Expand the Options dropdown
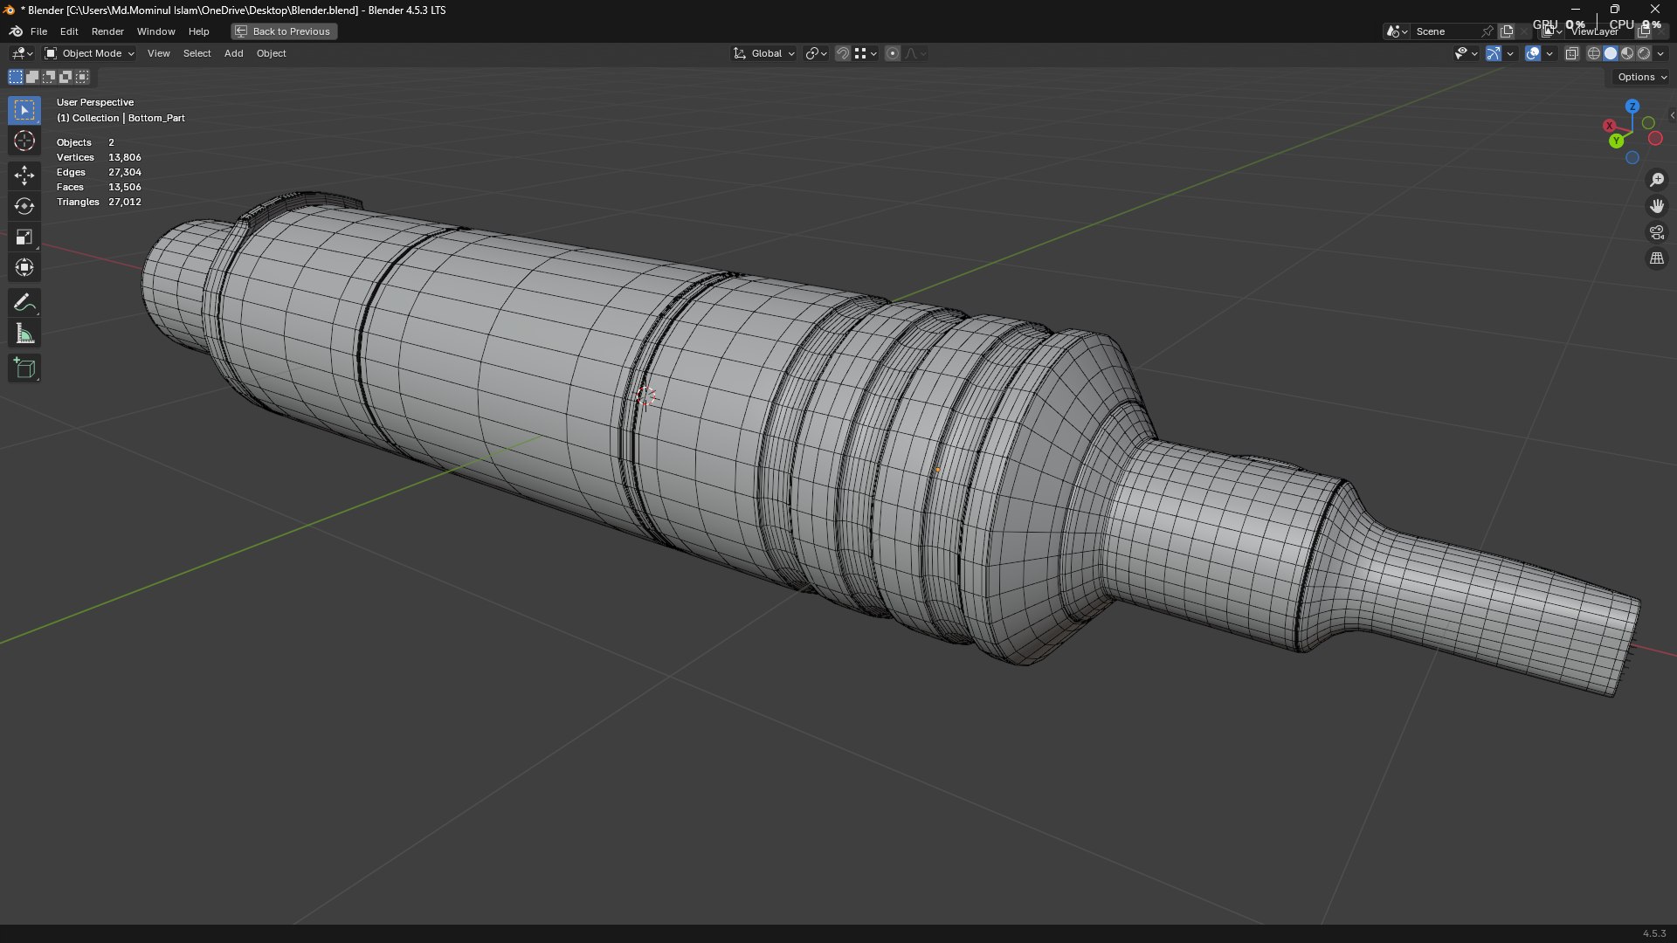The image size is (1677, 943). [1641, 77]
